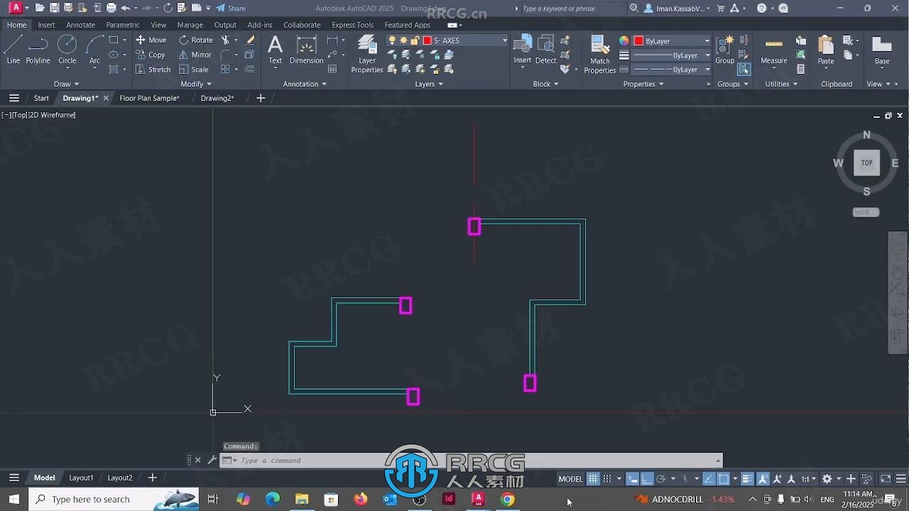Select the Trim scissors tool

point(226,40)
